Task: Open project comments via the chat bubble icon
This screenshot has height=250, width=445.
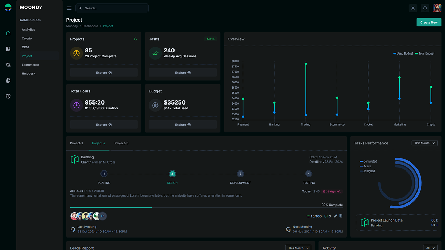Action: (x=325, y=216)
